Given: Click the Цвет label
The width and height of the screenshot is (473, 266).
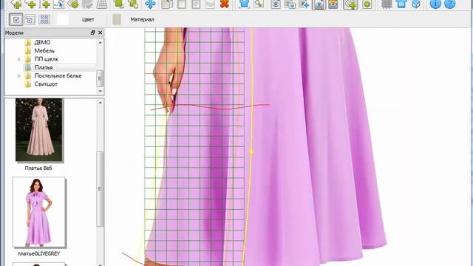Looking at the screenshot, I should pos(88,20).
